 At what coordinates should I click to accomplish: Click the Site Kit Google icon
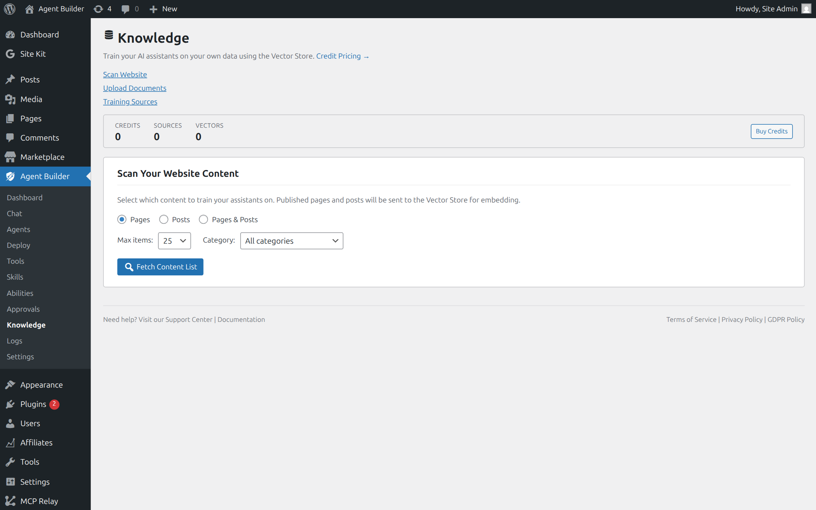[x=10, y=54]
